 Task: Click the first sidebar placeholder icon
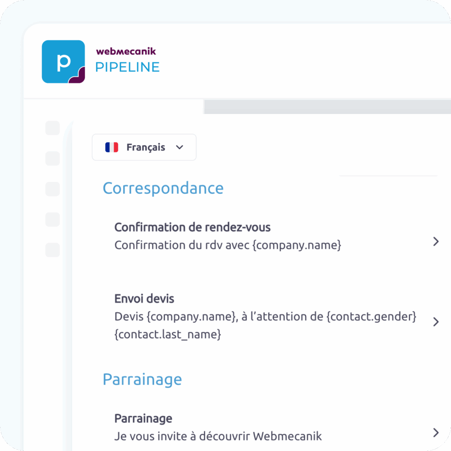52,128
